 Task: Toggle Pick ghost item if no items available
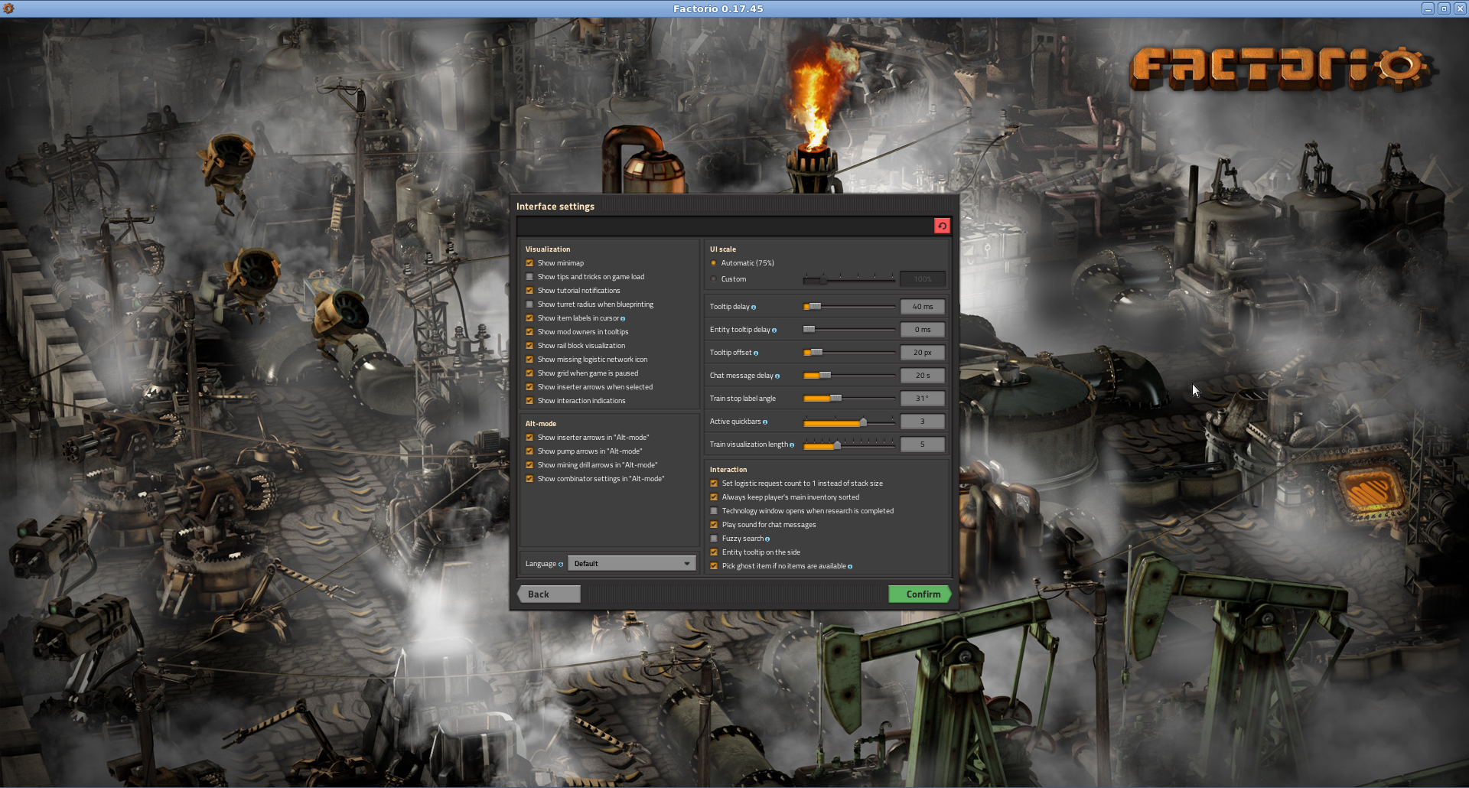click(714, 566)
